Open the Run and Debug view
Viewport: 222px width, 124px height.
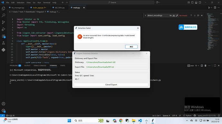click(4, 29)
